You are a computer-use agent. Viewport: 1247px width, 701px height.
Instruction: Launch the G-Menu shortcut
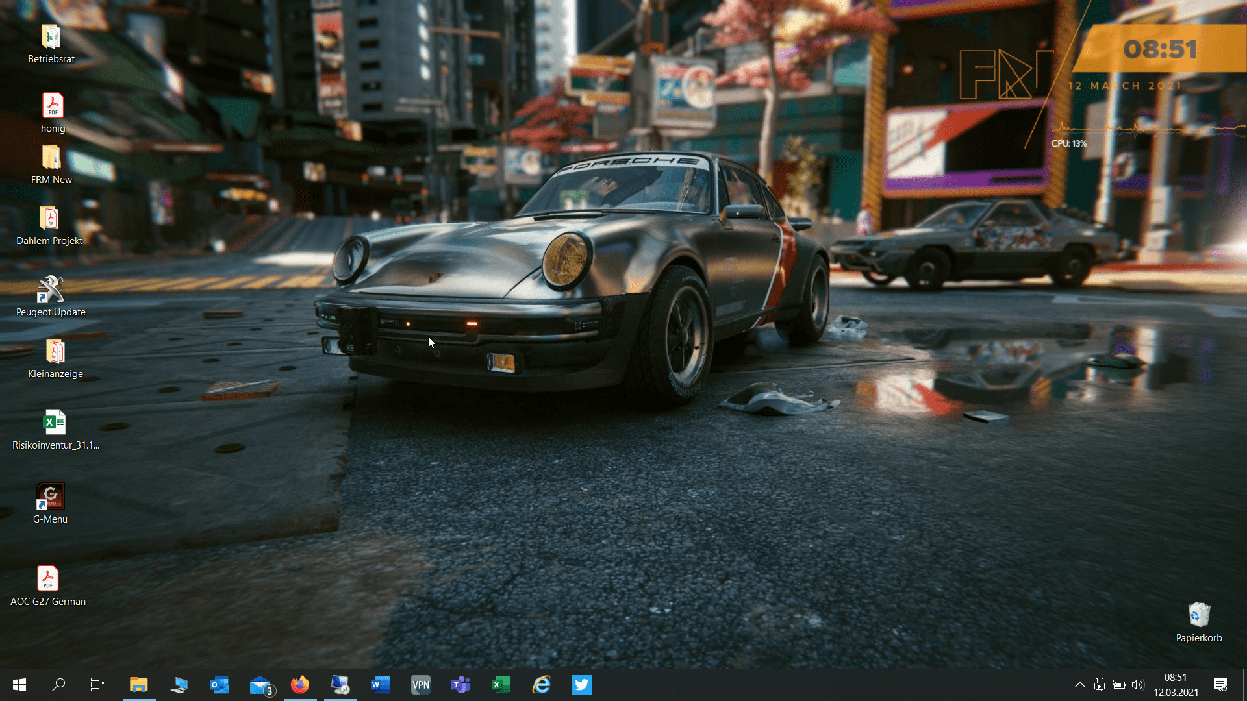pos(50,504)
